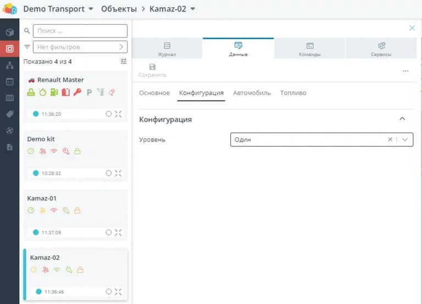The width and height of the screenshot is (422, 304).
Task: Open the Топливо sub-tab
Action: point(293,93)
